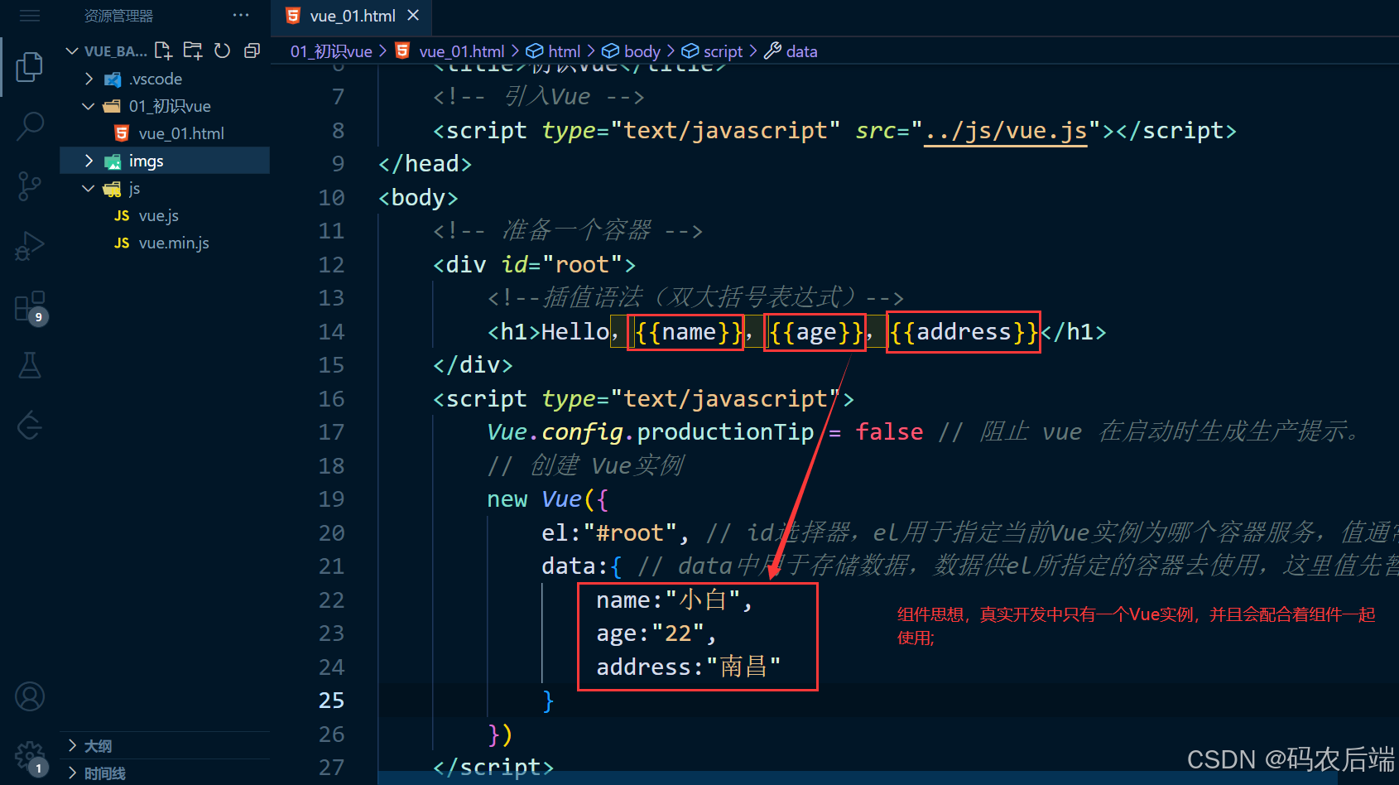Open the Accounts menu icon
The width and height of the screenshot is (1399, 785).
tap(30, 696)
